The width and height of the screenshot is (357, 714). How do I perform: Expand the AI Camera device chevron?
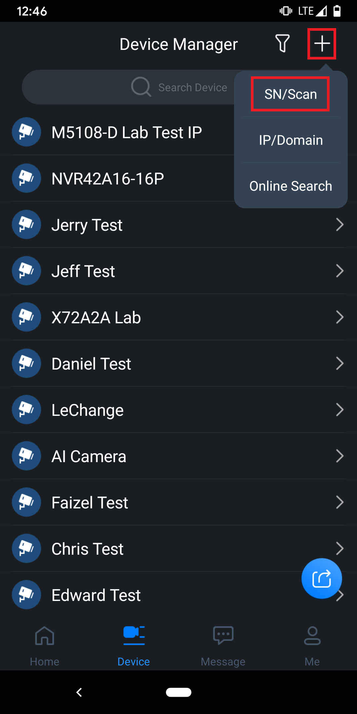tap(339, 456)
